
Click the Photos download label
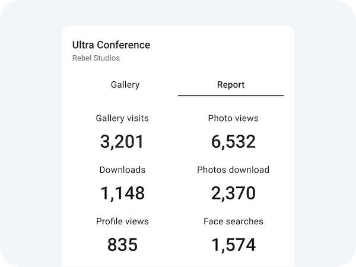coord(233,170)
